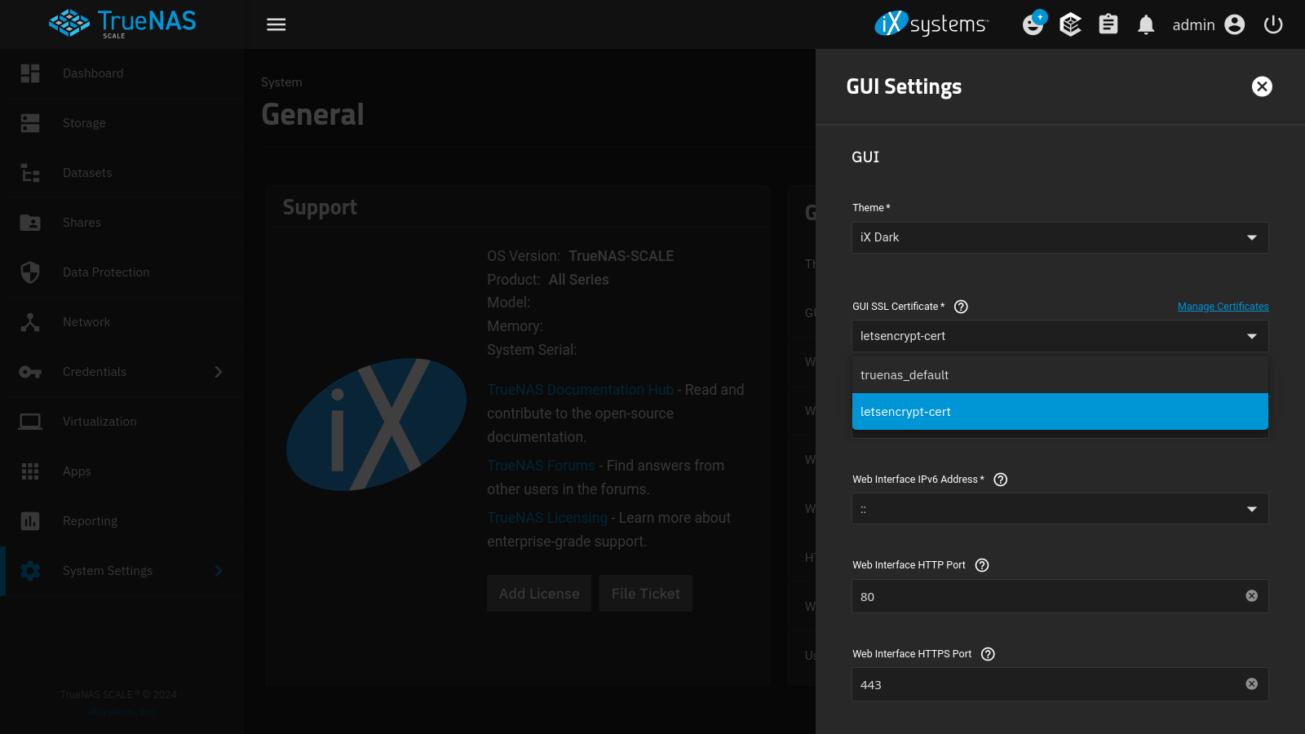
Task: Open the Theme dropdown
Action: (x=1059, y=237)
